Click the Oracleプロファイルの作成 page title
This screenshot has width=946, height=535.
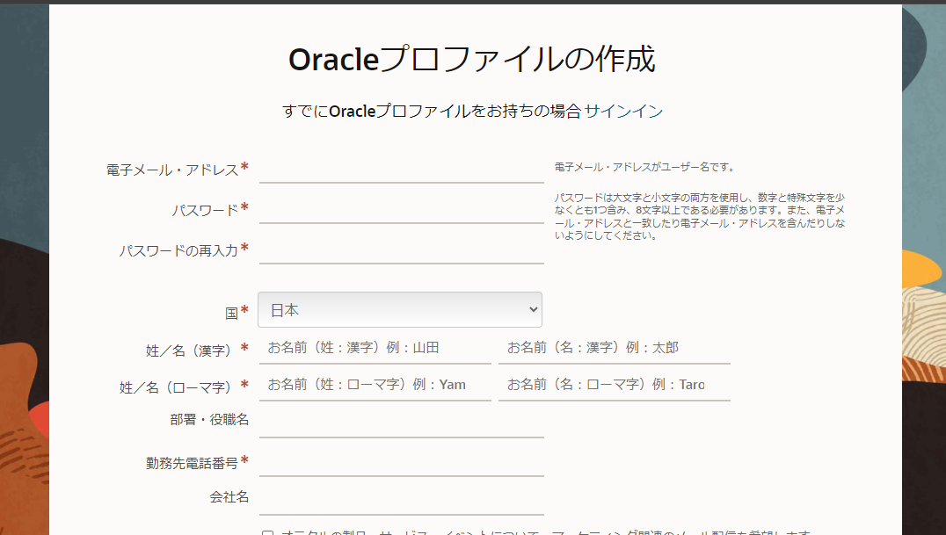point(472,58)
